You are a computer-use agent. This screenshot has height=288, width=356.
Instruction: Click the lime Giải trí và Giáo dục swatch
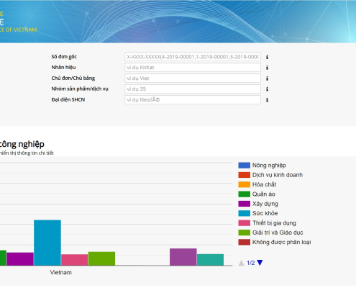(245, 233)
